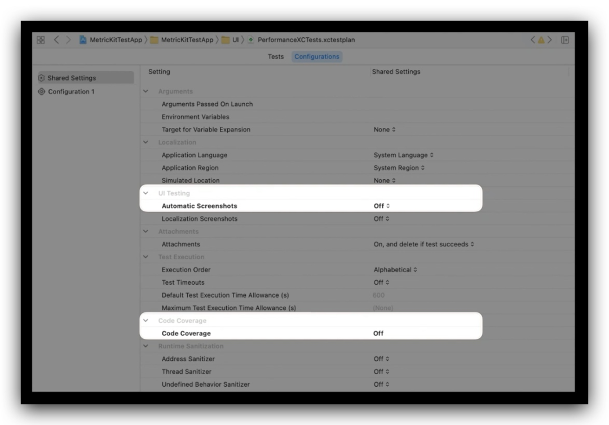
Task: Collapse the Test Execution section
Action: 145,256
